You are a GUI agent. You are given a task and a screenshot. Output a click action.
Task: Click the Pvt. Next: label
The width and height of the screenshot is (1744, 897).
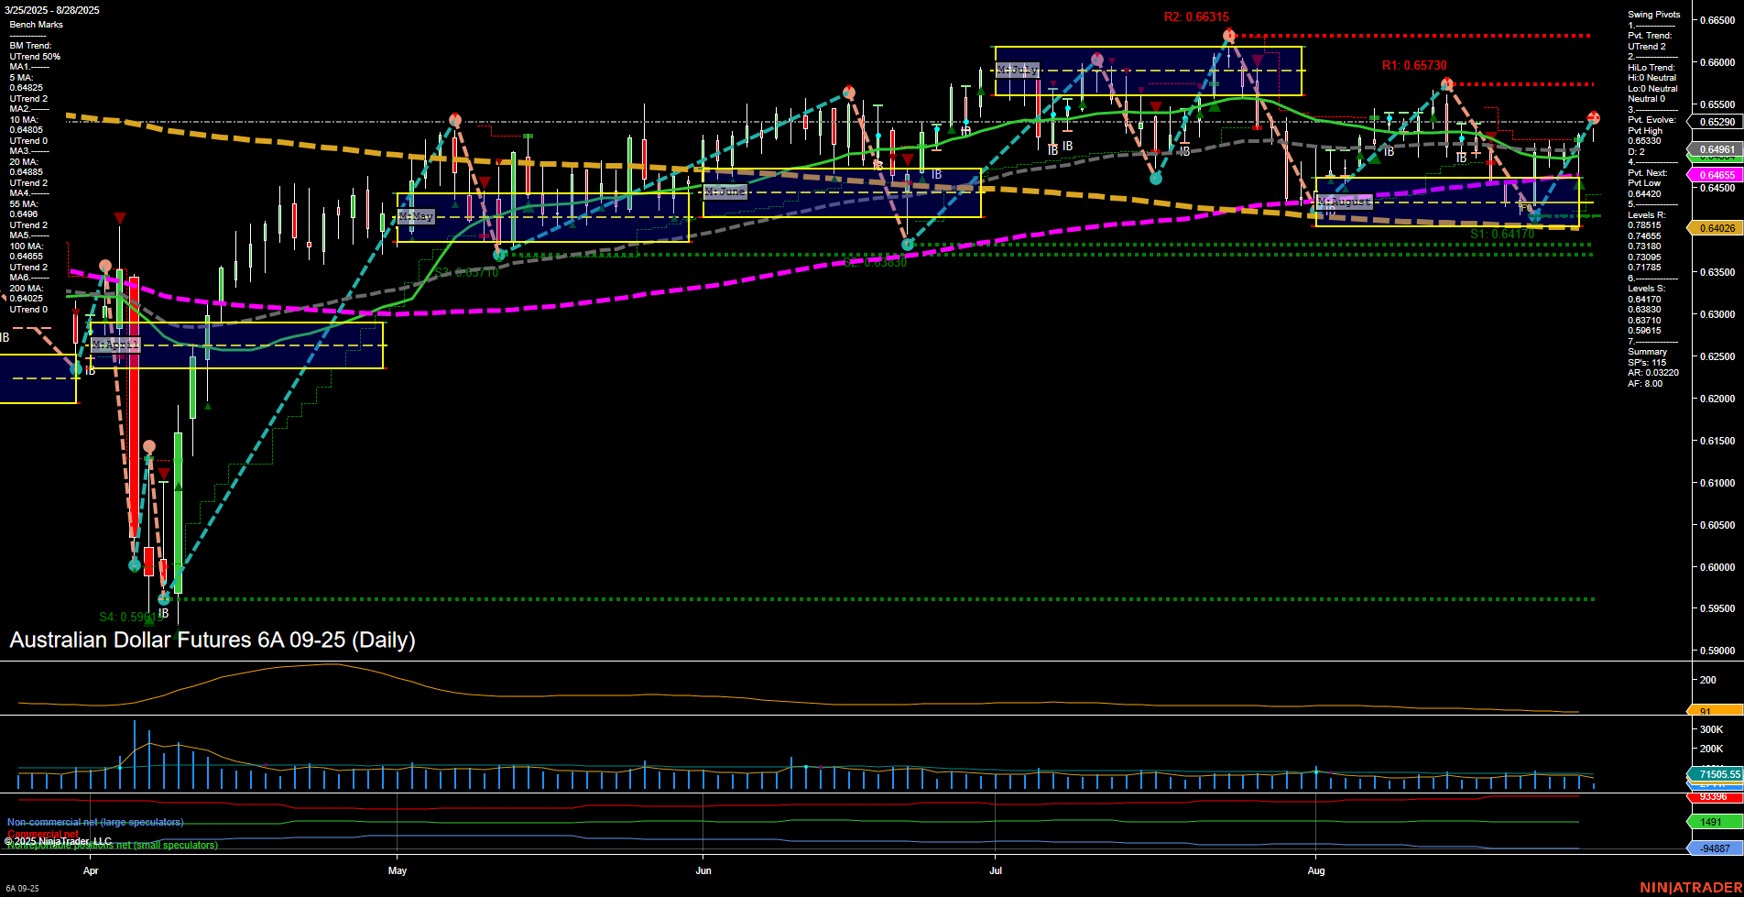[x=1648, y=173]
